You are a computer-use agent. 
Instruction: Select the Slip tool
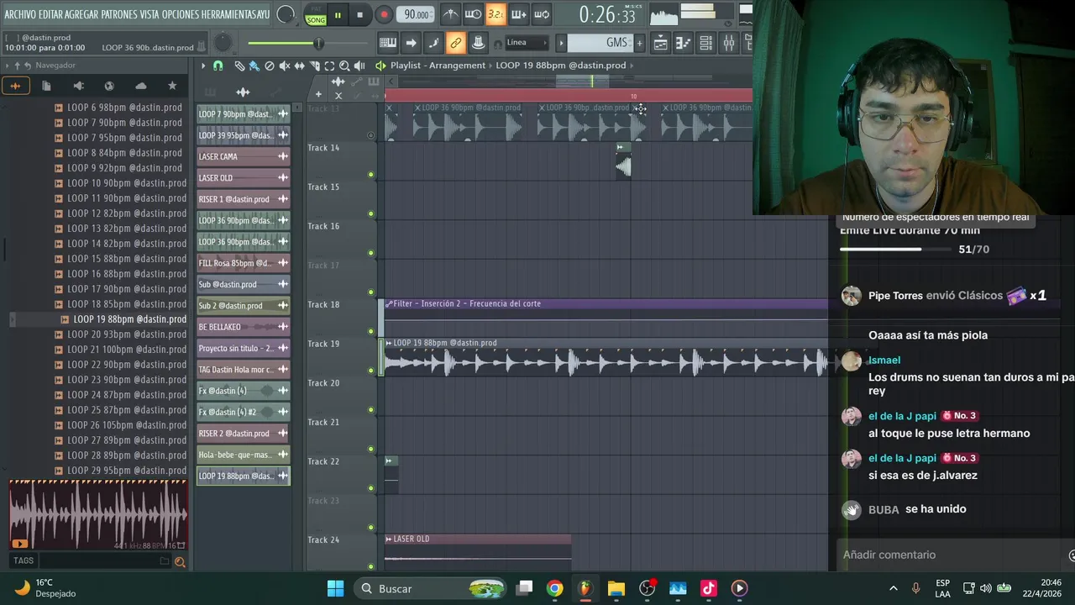point(300,66)
